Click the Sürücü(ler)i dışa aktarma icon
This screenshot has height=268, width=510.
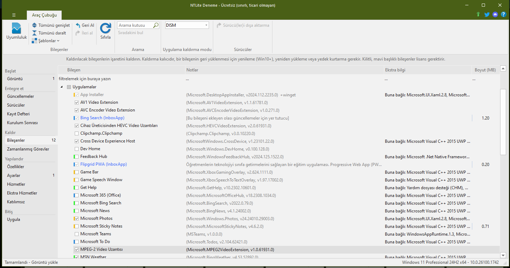pyautogui.click(x=219, y=25)
